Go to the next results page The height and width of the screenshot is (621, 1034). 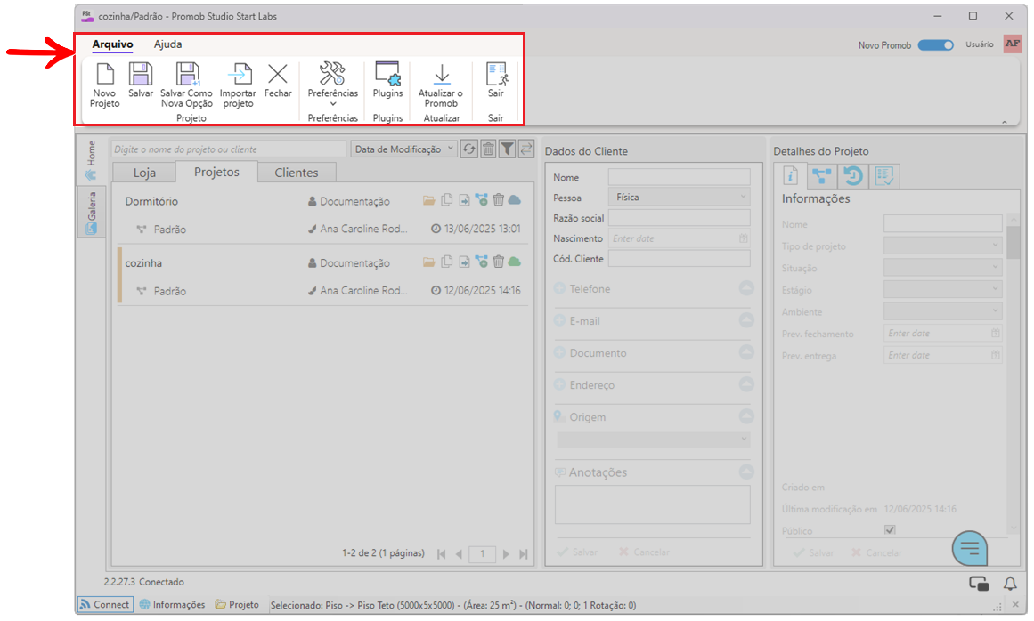[x=506, y=554]
